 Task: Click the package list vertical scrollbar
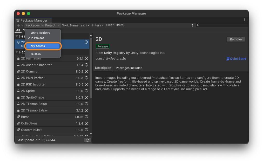click(x=91, y=67)
